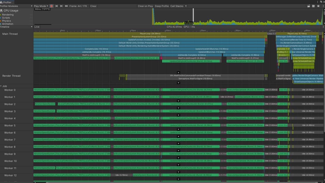Open the Play Mode target dropdown
Image resolution: width=325 pixels, height=183 pixels.
[41, 6]
